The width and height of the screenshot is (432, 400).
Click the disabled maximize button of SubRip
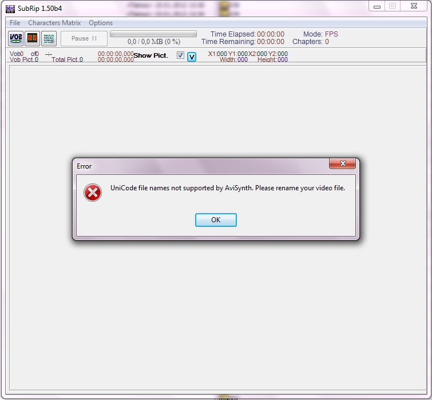[x=393, y=6]
